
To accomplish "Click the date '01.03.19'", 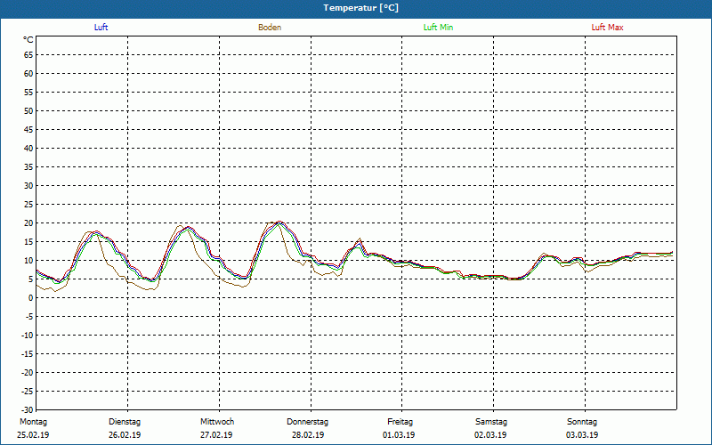I will [399, 435].
